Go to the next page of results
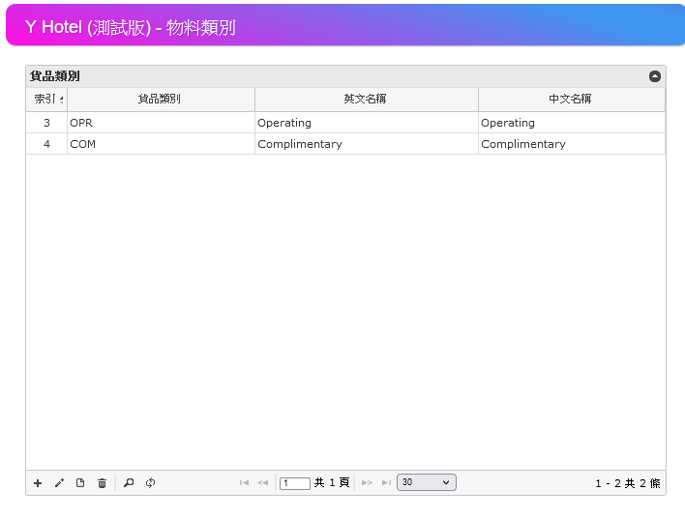 point(367,483)
